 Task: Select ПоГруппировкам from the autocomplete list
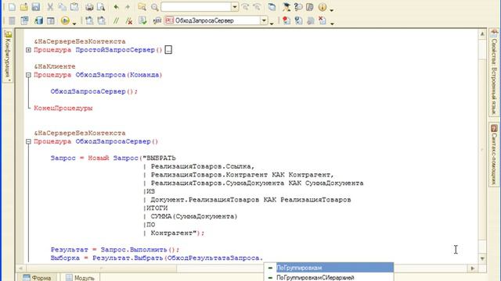coord(329,268)
